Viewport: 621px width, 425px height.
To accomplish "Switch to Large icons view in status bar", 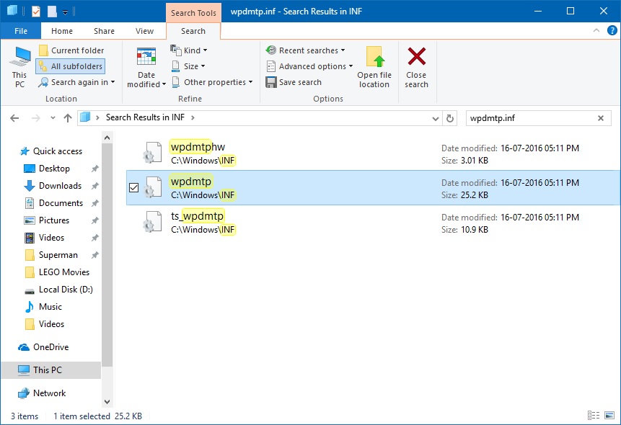I will [609, 415].
